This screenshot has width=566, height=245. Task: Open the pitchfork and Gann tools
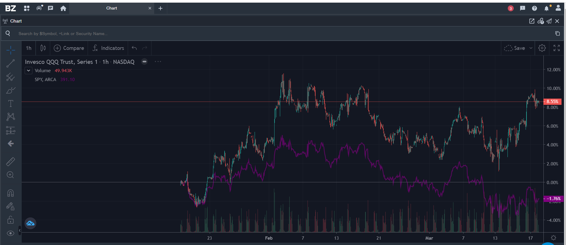[11, 77]
